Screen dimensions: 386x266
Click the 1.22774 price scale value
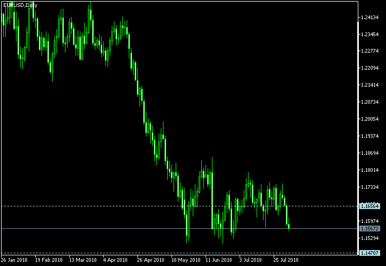(369, 51)
